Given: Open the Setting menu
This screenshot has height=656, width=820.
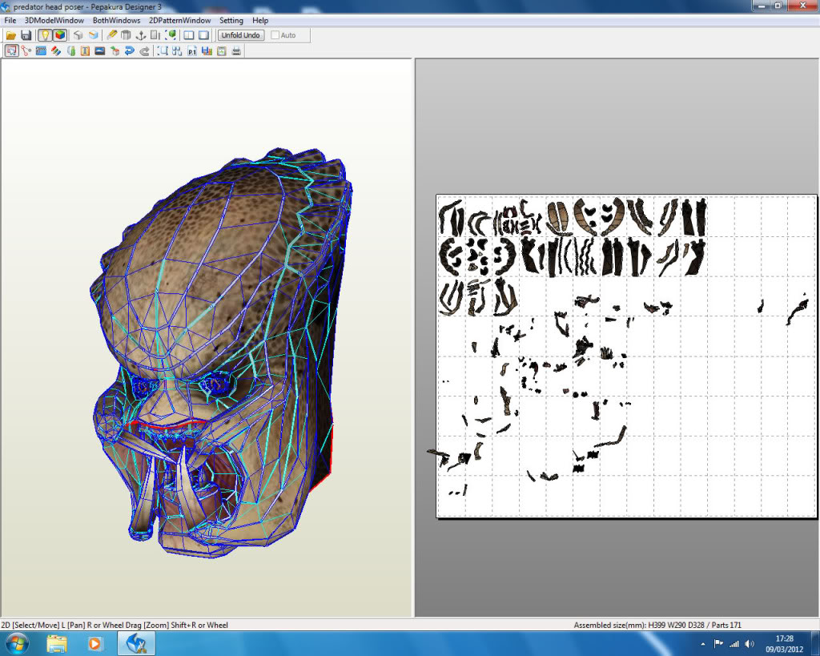Looking at the screenshot, I should coord(231,20).
